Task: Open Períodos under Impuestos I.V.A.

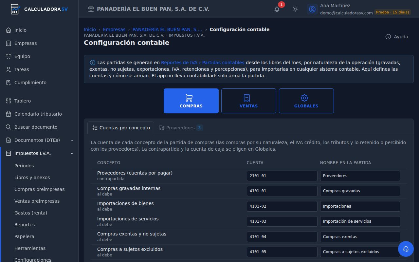Action: (x=24, y=166)
